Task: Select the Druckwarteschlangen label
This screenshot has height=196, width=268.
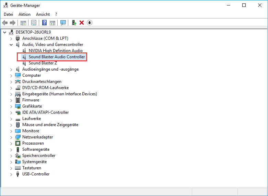Action: [42, 82]
